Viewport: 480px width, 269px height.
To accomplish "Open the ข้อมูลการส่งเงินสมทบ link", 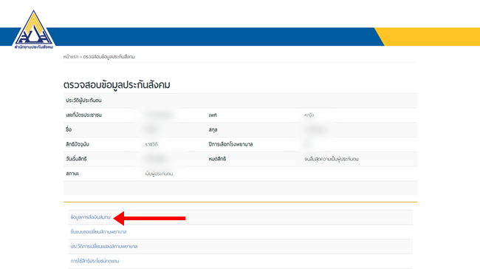I will [90, 217].
